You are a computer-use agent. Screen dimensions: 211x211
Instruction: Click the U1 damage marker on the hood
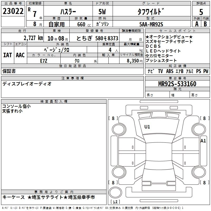pyautogui.click(x=147, y=127)
